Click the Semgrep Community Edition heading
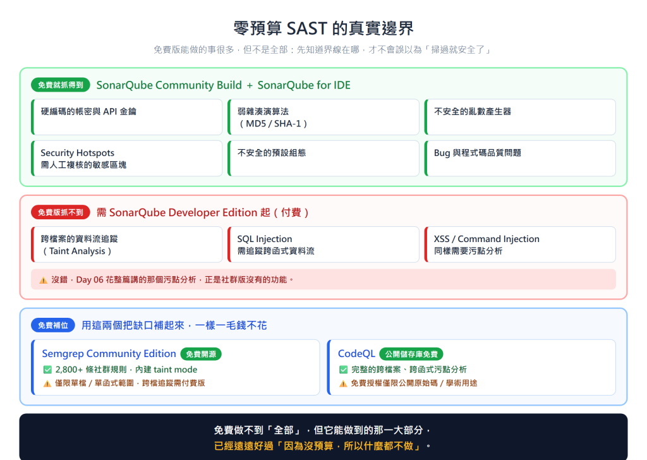This screenshot has width=647, height=460. click(x=109, y=354)
